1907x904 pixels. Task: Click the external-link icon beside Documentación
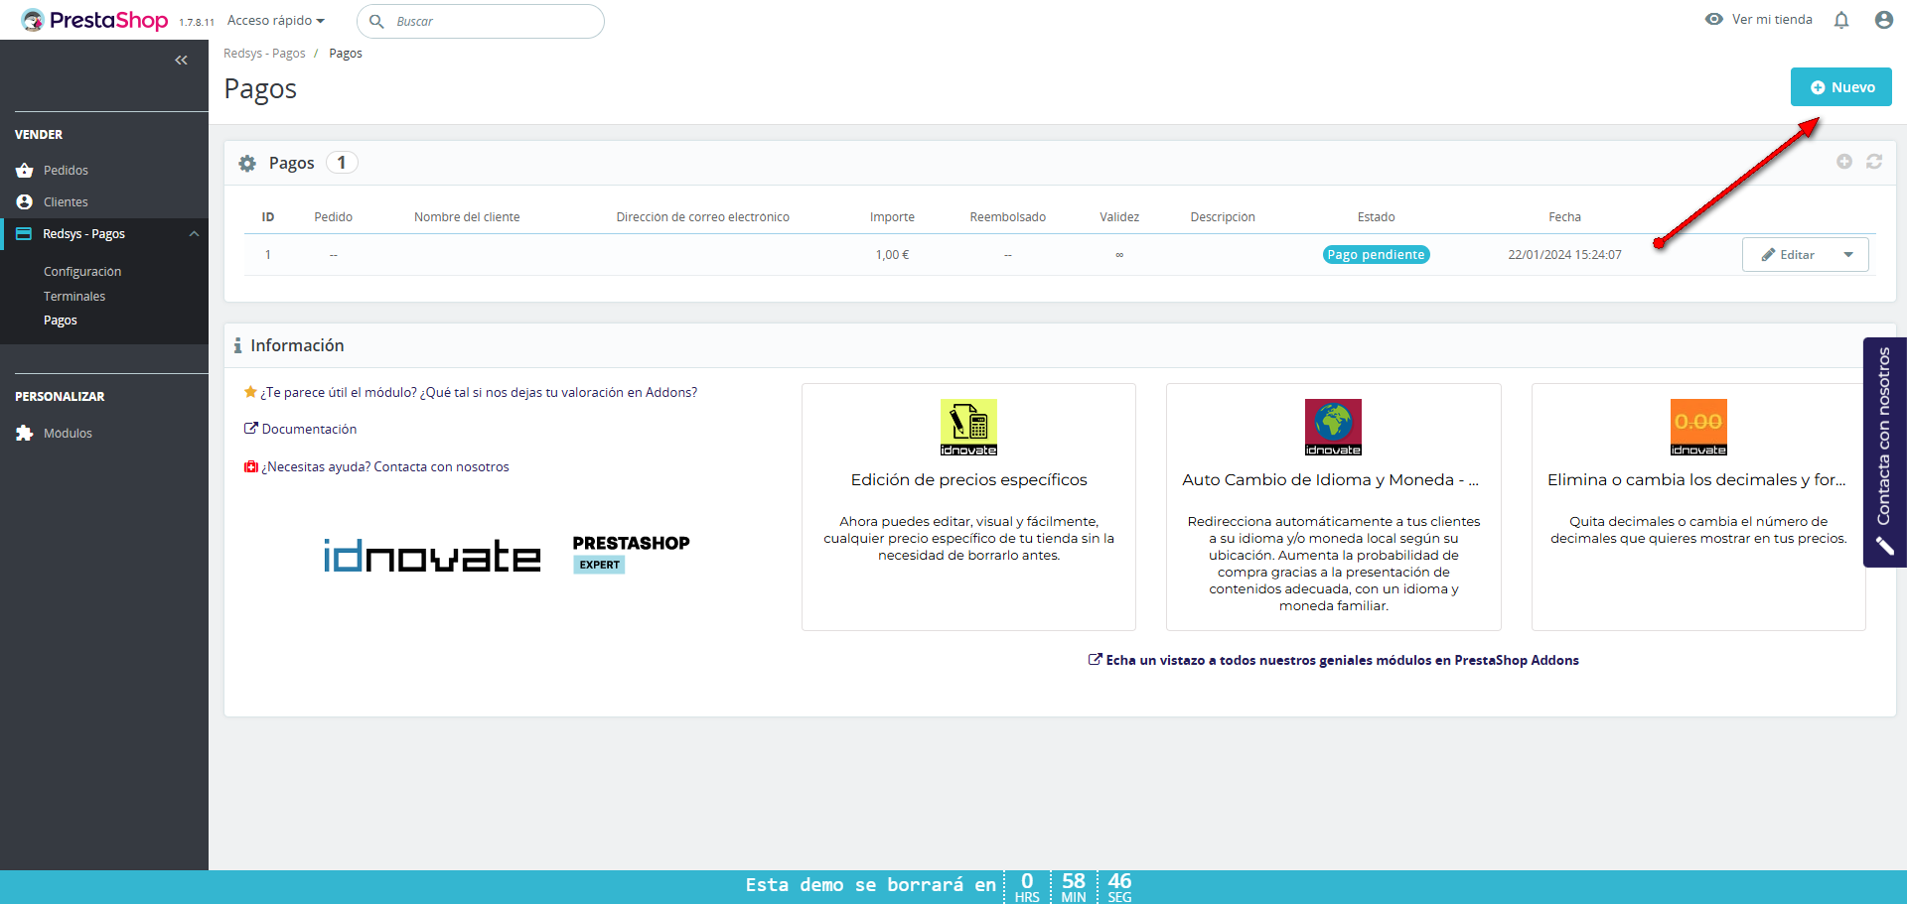250,429
